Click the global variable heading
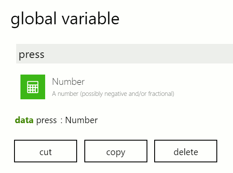This screenshot has width=233, height=173. [x=65, y=19]
